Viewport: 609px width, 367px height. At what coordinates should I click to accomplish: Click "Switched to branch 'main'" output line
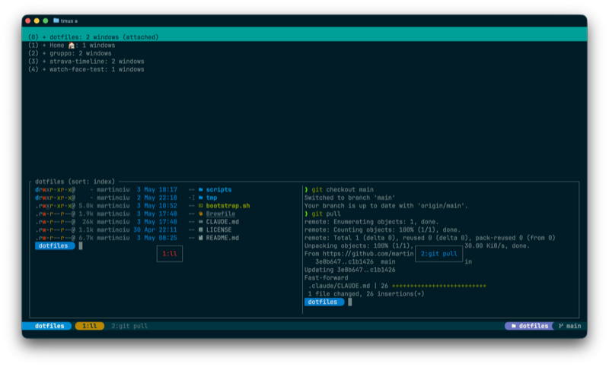click(350, 198)
